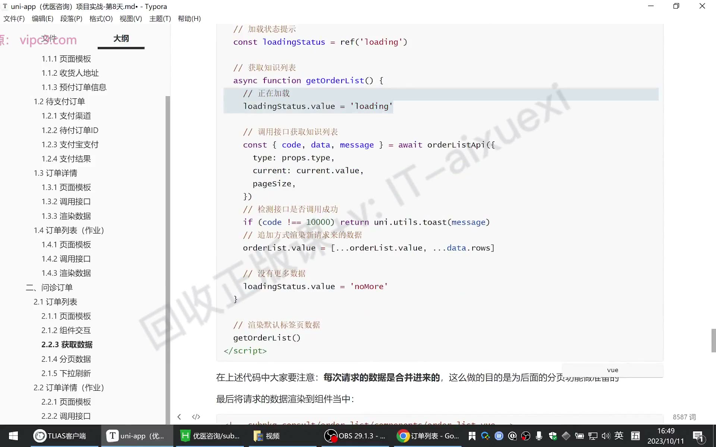Collapse sidebar with back arrow icon
The height and width of the screenshot is (447, 716).
179,417
